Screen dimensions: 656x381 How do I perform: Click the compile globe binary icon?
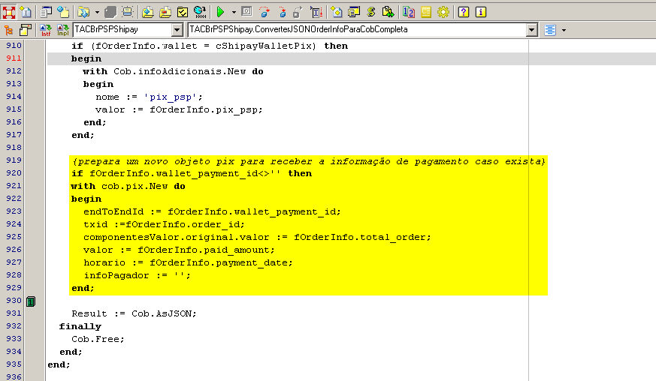201,12
